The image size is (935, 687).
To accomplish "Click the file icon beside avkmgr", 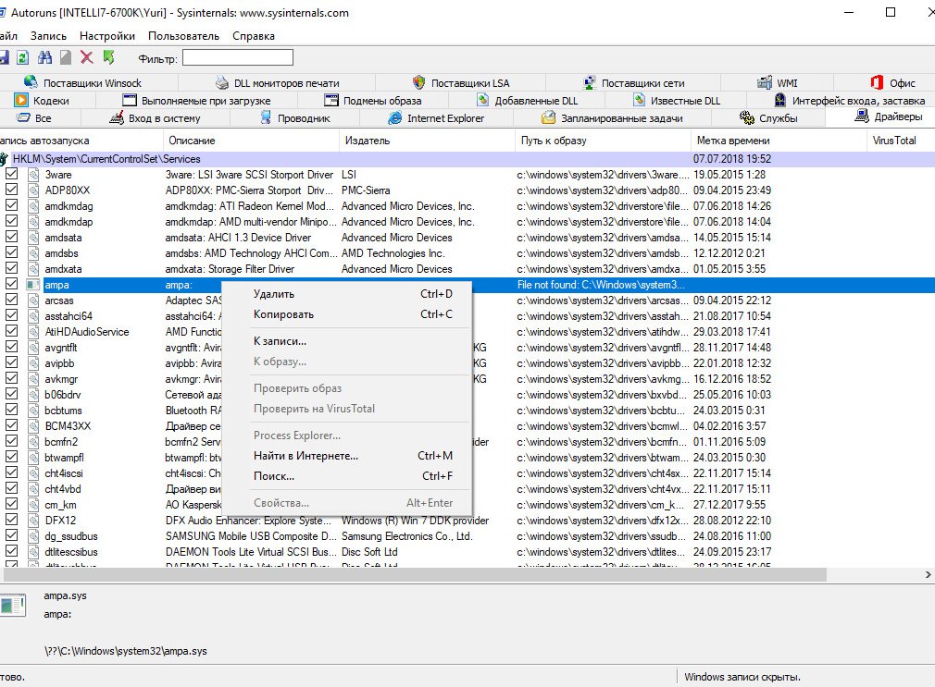I will click(x=33, y=379).
